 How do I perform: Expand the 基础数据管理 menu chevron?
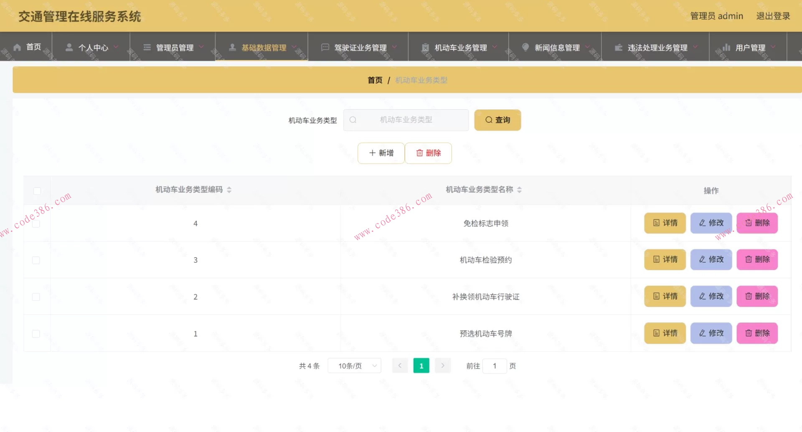click(x=295, y=47)
